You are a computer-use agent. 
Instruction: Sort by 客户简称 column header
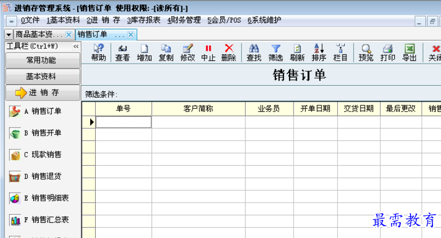pos(198,109)
